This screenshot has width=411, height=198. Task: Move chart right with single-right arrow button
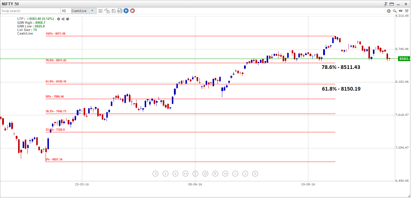point(245,174)
